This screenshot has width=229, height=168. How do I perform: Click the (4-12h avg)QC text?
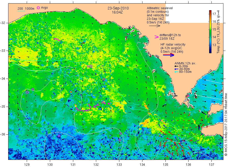171,48
